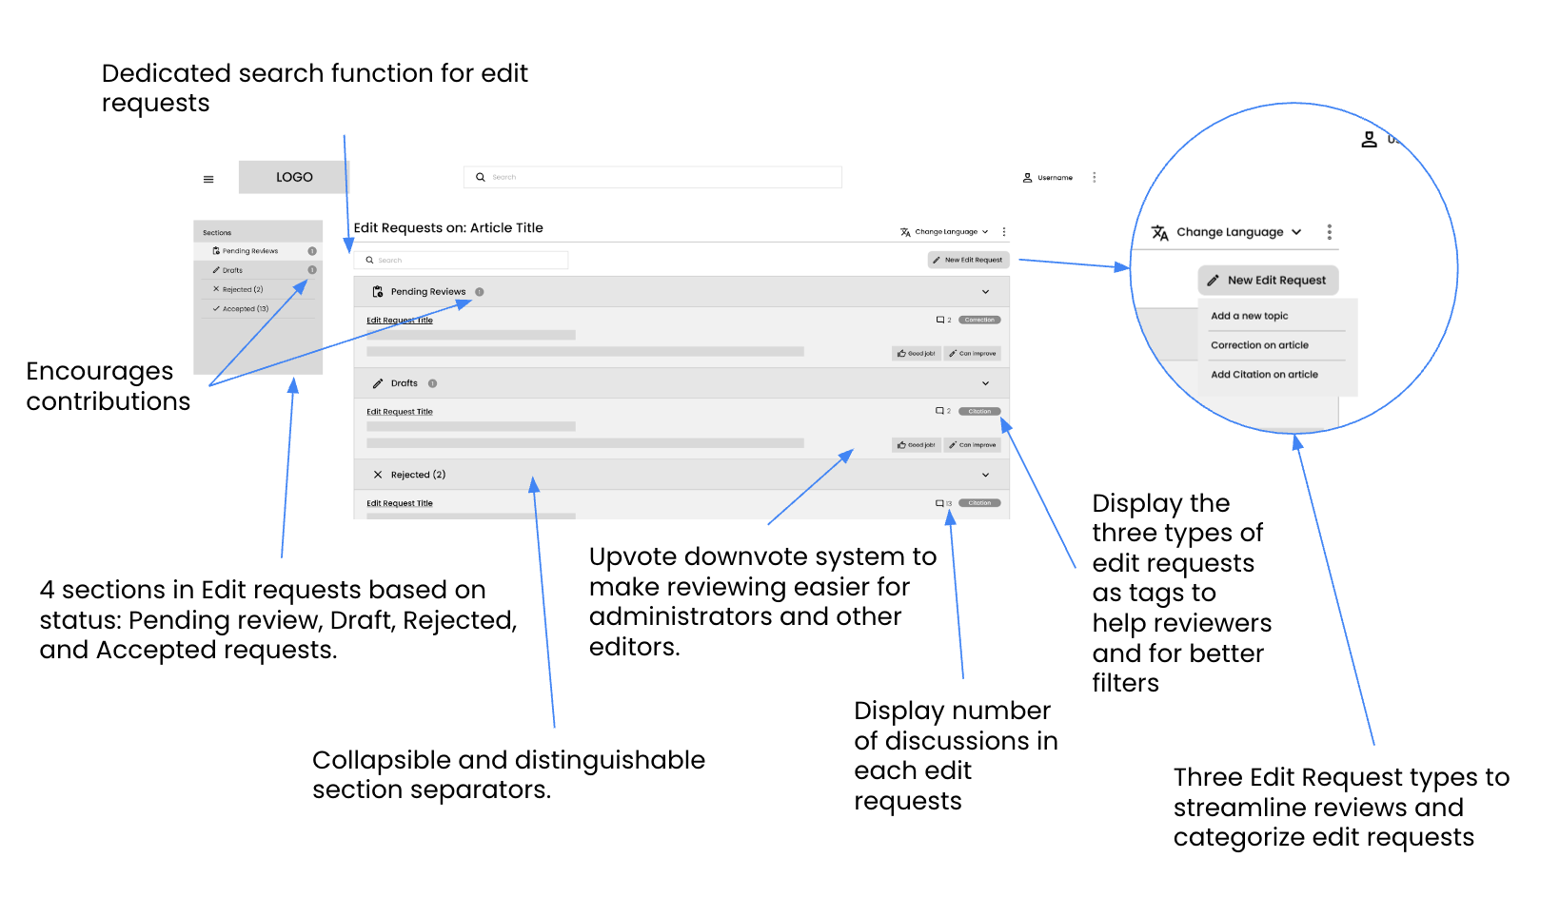The image size is (1560, 897).
Task: Collapse the Drafts section using its chevron
Action: tap(985, 383)
